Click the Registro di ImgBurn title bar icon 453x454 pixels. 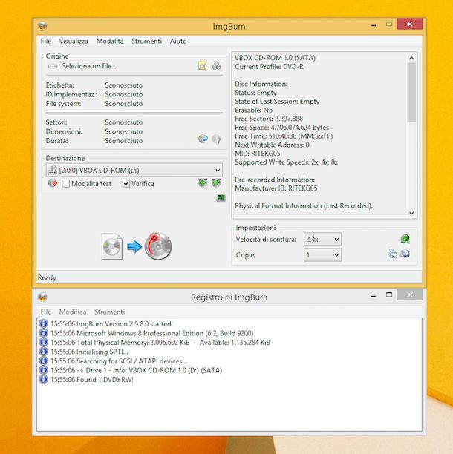(x=42, y=297)
